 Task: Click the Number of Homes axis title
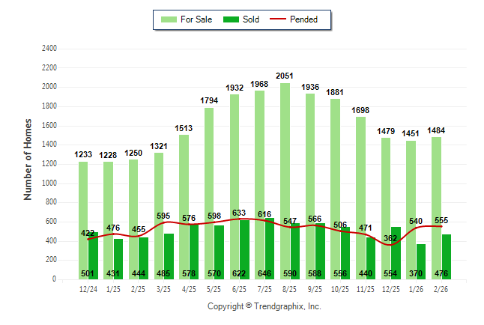tap(28, 159)
